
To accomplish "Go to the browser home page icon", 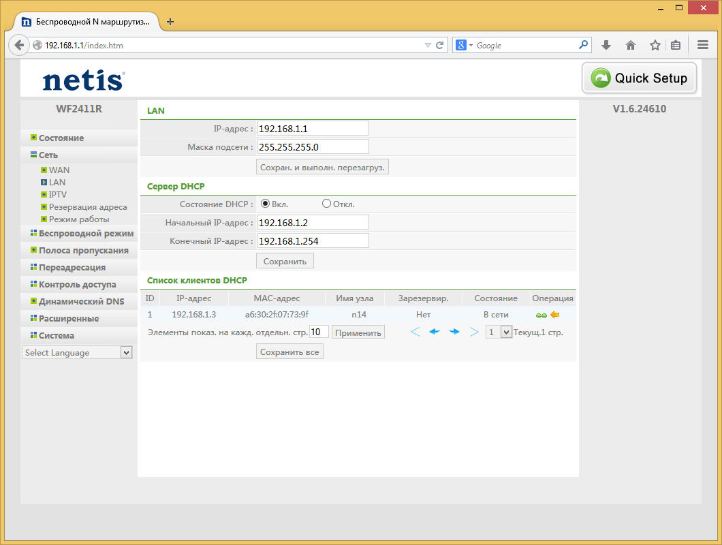I will [630, 45].
